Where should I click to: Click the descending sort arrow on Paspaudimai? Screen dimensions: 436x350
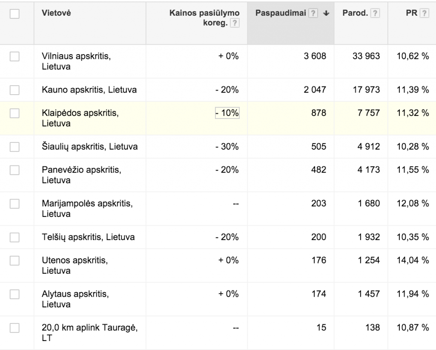click(x=326, y=13)
